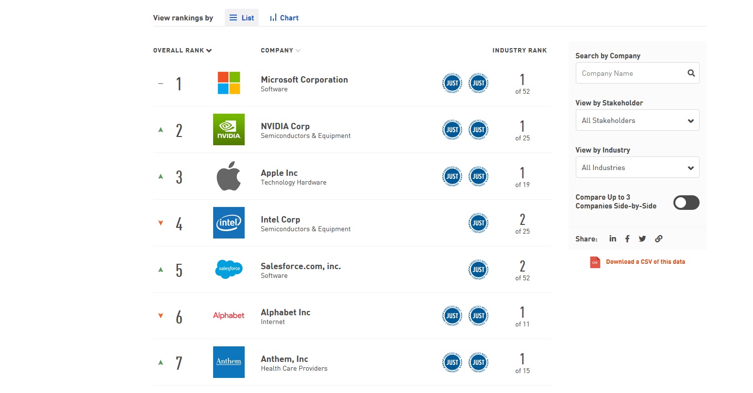Image resolution: width=753 pixels, height=393 pixels.
Task: Click the Salesforce cloud logo
Action: click(x=229, y=269)
